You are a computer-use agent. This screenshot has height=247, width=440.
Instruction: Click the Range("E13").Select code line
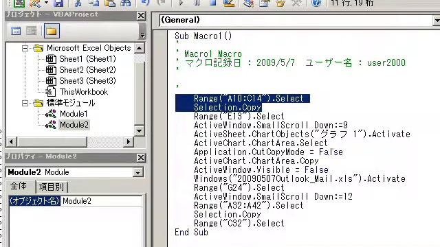point(239,117)
